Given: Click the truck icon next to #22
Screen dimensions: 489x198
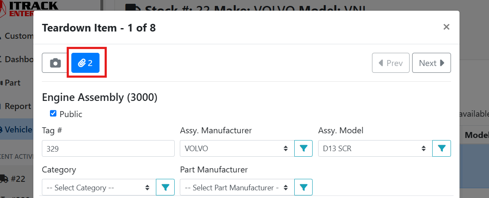Looking at the screenshot, I should pos(4,179).
